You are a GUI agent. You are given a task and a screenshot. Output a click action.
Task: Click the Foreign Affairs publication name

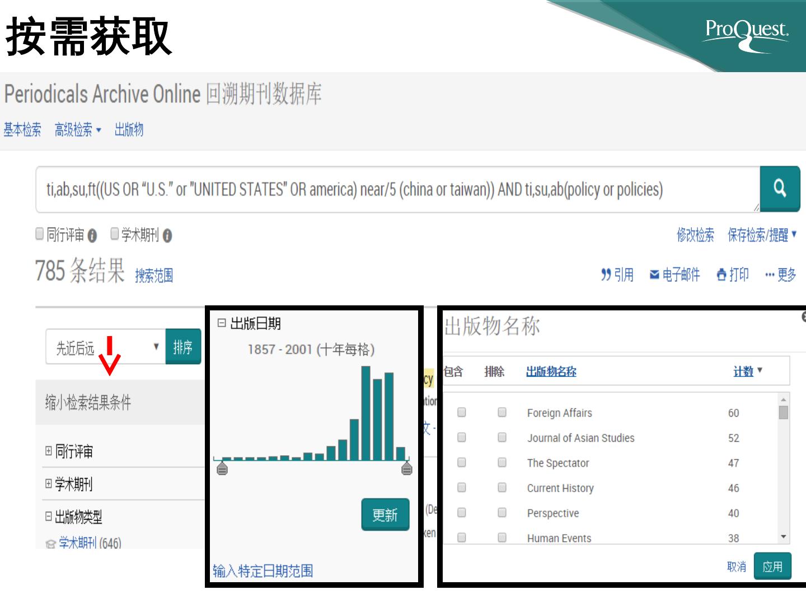tap(559, 413)
